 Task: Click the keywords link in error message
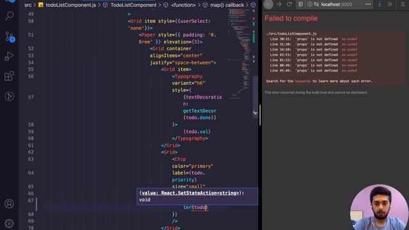303,81
